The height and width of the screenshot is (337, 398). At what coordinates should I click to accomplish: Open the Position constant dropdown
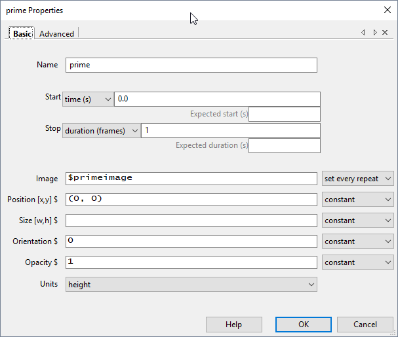357,200
